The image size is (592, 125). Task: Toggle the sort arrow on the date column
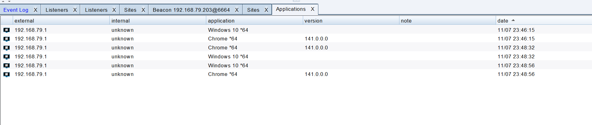(x=513, y=20)
